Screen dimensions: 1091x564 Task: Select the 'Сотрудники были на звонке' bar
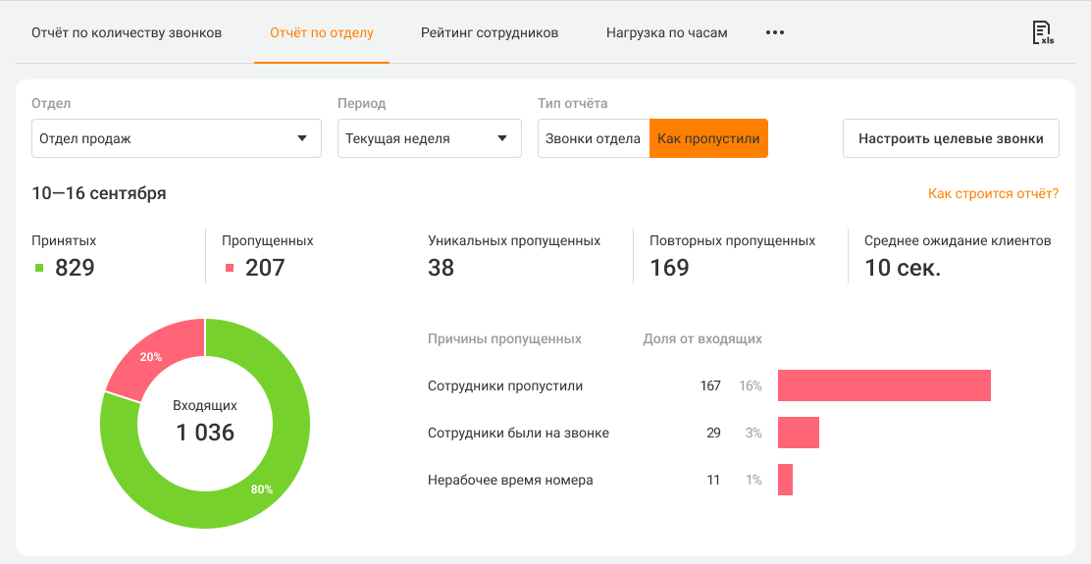point(798,433)
